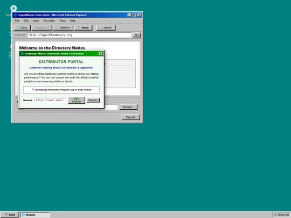Open the Help menu
This screenshot has height=218, width=291.
pos(73,20)
